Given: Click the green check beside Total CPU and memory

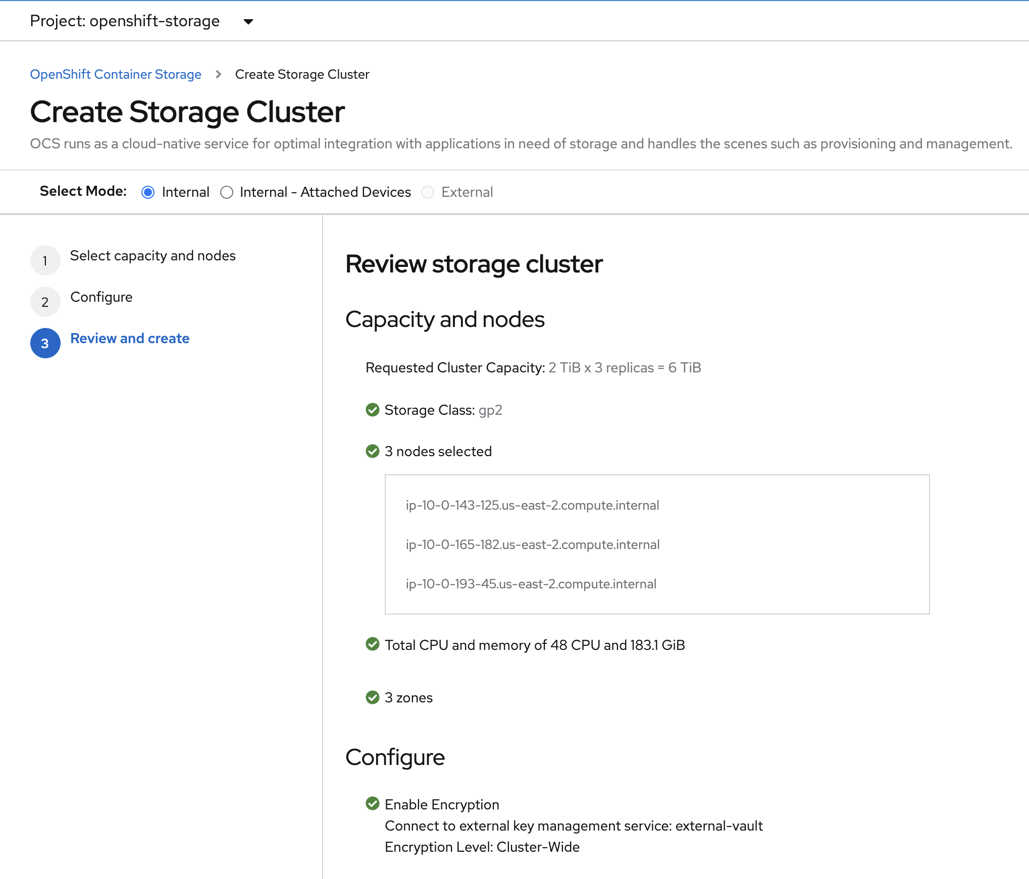Looking at the screenshot, I should 373,644.
